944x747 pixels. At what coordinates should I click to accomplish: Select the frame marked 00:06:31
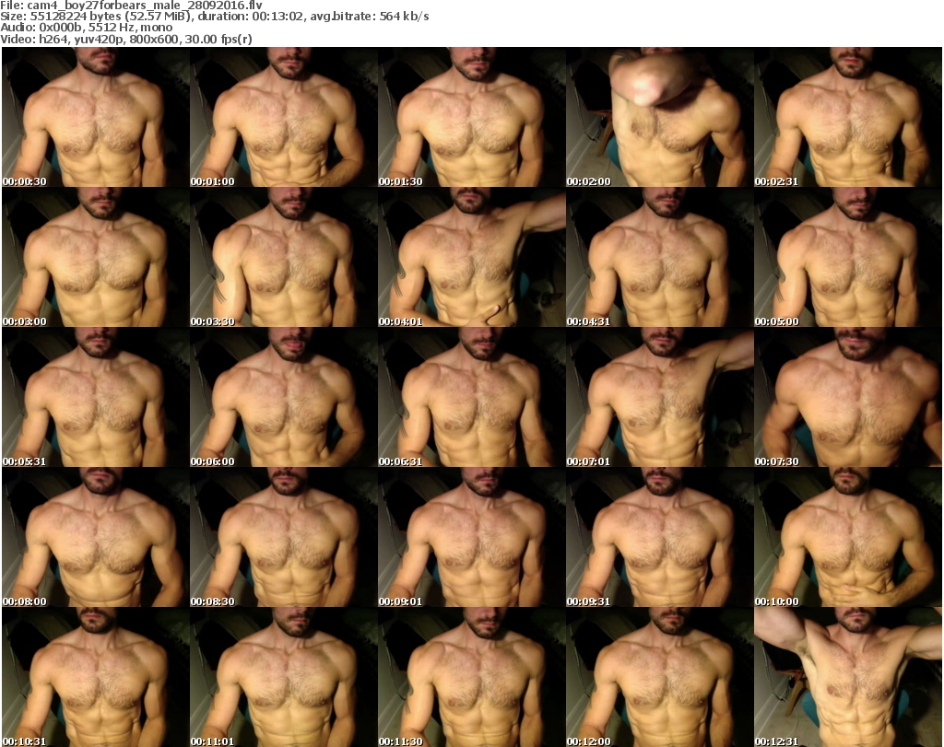471,398
